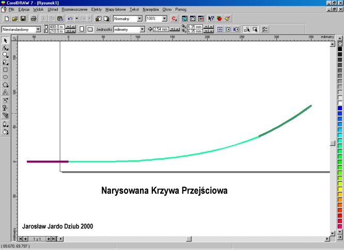Screen dimensions: 344x250
Task: Select the Pick (arrow) tool
Action: click(5, 40)
